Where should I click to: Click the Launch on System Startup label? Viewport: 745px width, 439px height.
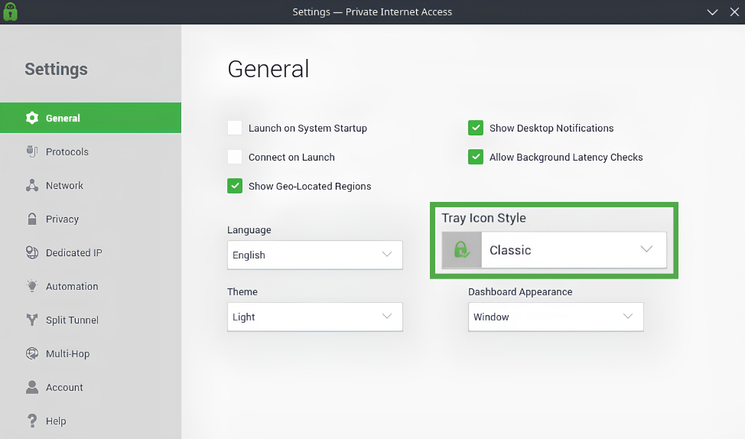tap(307, 128)
